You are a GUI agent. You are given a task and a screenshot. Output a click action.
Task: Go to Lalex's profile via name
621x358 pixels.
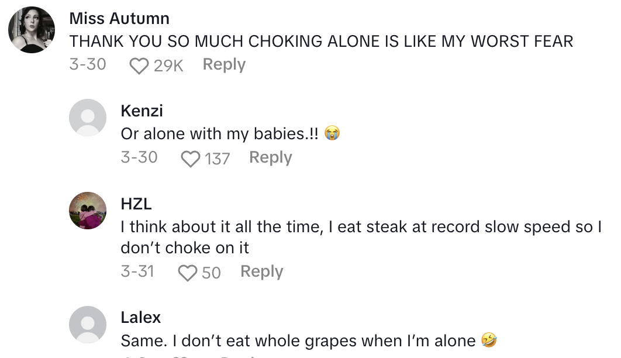coord(140,317)
